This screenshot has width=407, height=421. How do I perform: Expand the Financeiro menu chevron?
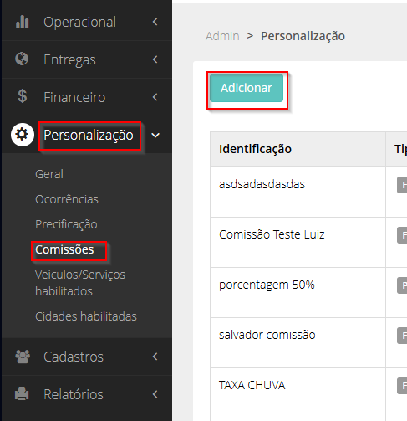[x=155, y=97]
